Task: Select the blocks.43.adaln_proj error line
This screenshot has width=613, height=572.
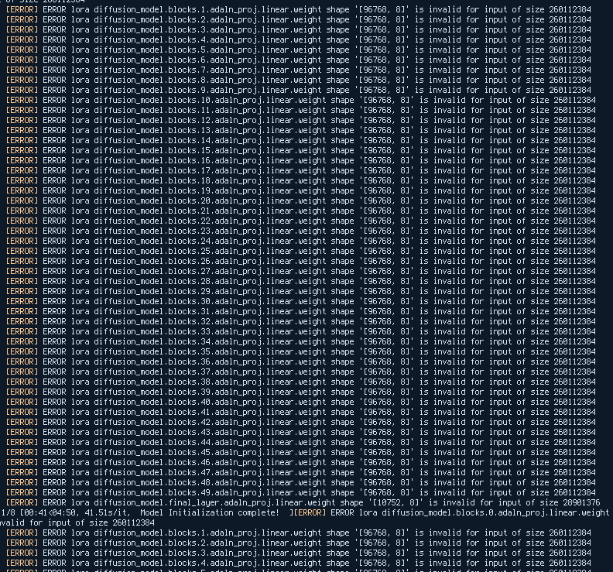Action: [x=300, y=433]
